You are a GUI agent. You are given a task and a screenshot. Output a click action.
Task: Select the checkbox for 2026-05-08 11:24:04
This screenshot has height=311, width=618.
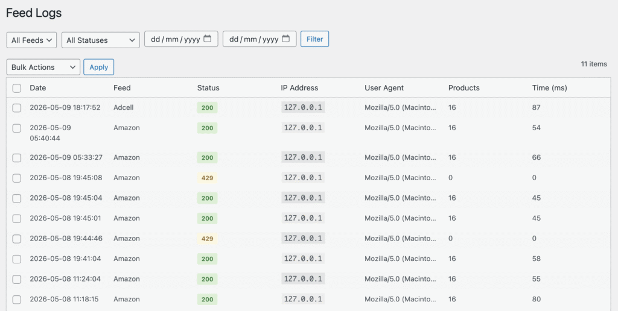16,280
